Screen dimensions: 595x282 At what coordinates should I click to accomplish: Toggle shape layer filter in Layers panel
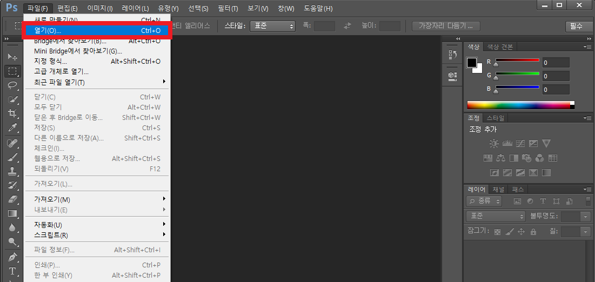click(556, 201)
